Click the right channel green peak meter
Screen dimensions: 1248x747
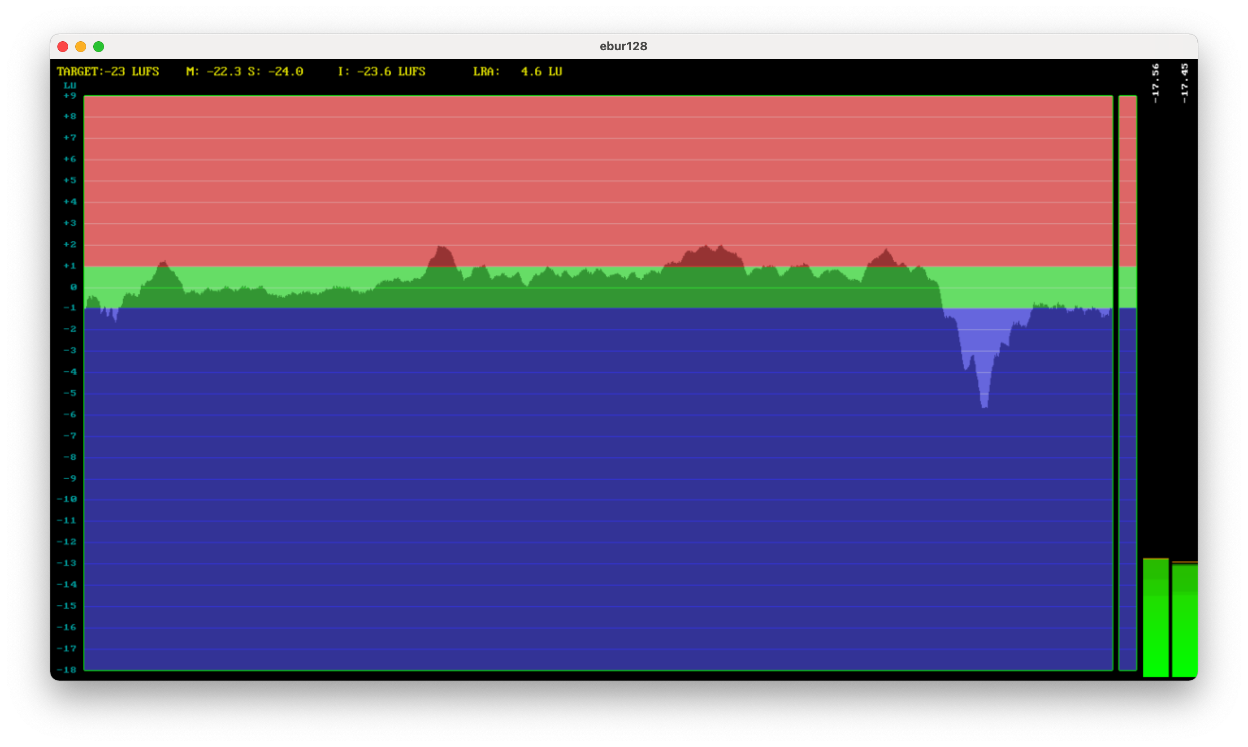click(1185, 620)
